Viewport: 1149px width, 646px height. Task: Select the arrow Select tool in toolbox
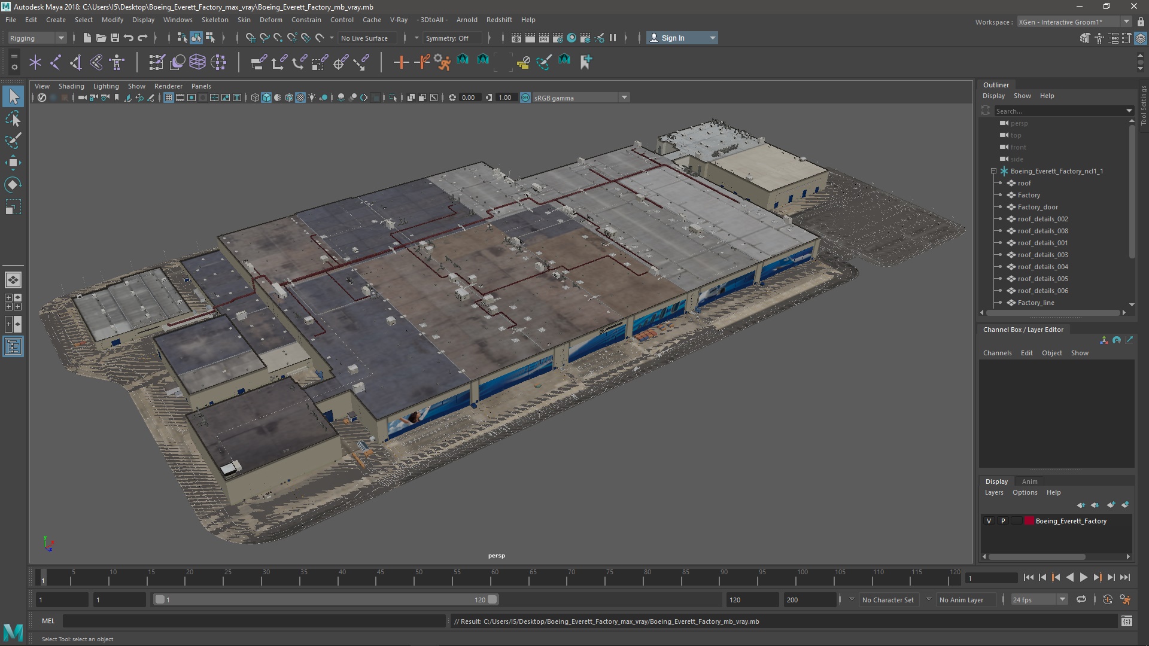(13, 96)
